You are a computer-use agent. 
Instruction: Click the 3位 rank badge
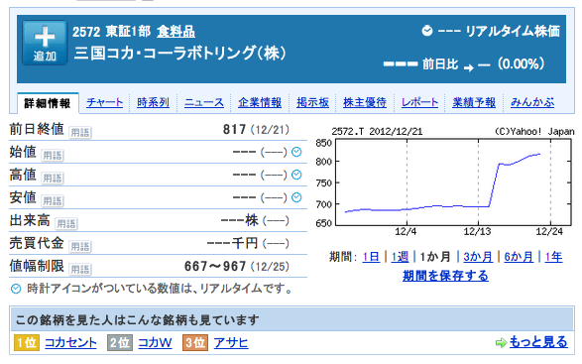pos(195,342)
